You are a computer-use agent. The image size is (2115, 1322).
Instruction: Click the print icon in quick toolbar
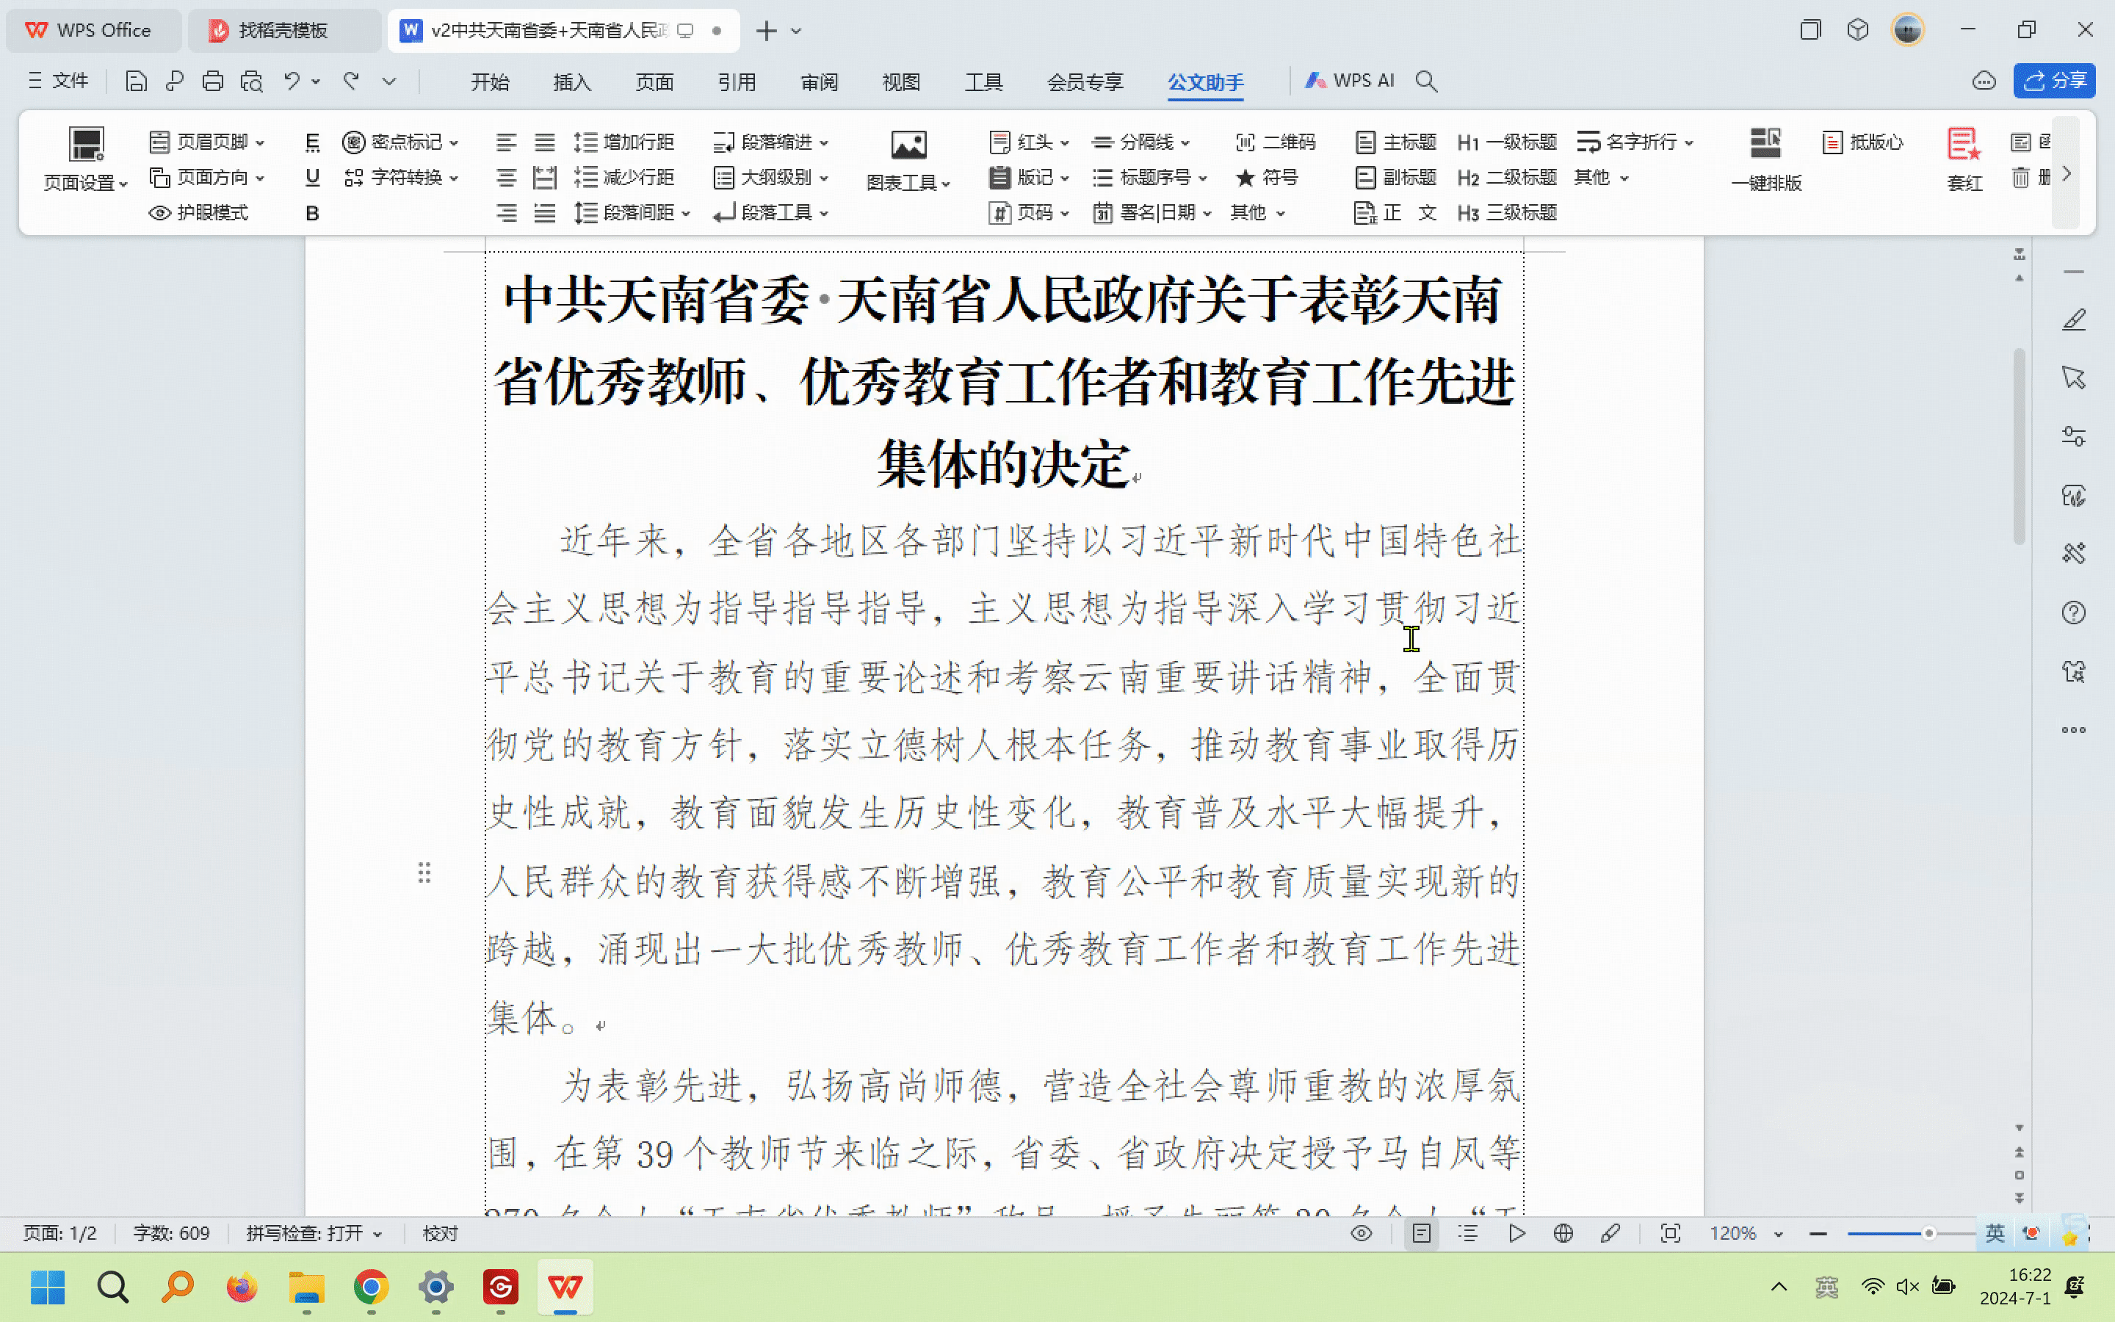pyautogui.click(x=212, y=82)
